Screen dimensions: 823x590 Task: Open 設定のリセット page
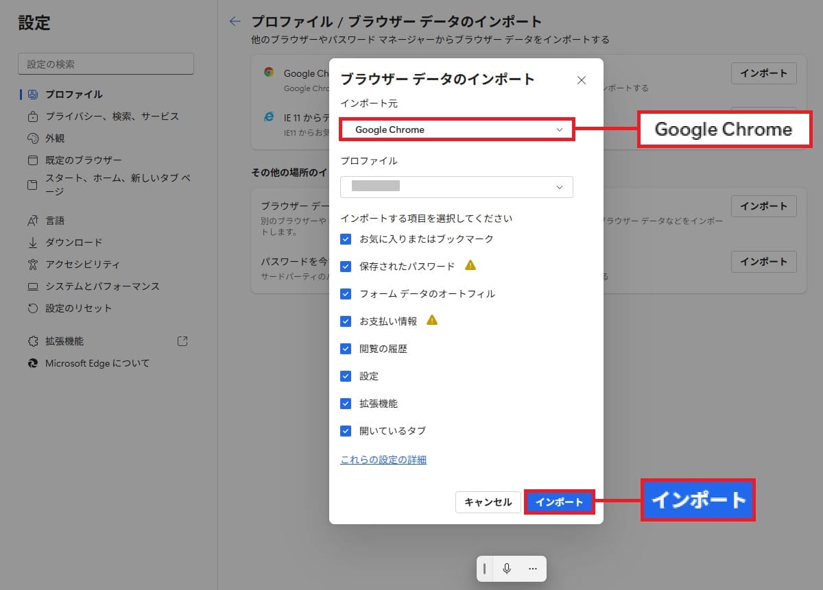(79, 308)
